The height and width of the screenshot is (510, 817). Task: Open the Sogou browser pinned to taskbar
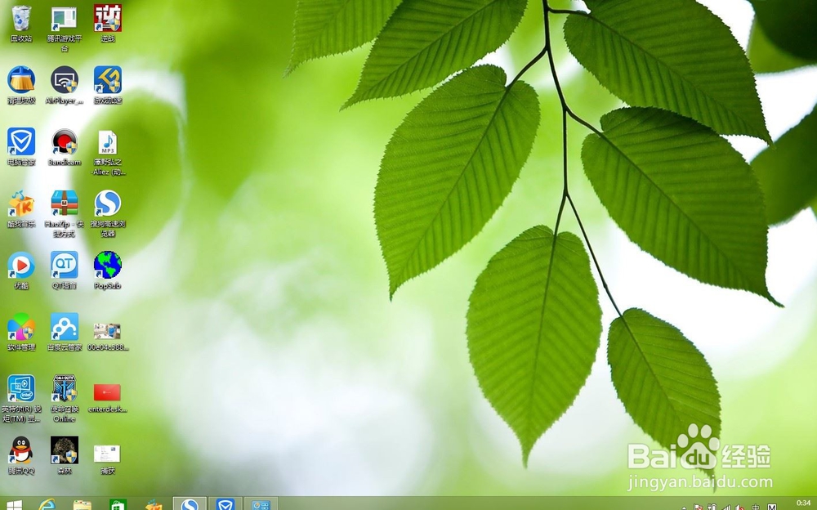click(x=190, y=503)
